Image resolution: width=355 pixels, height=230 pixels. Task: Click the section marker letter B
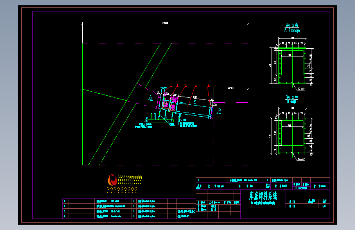click(219, 110)
